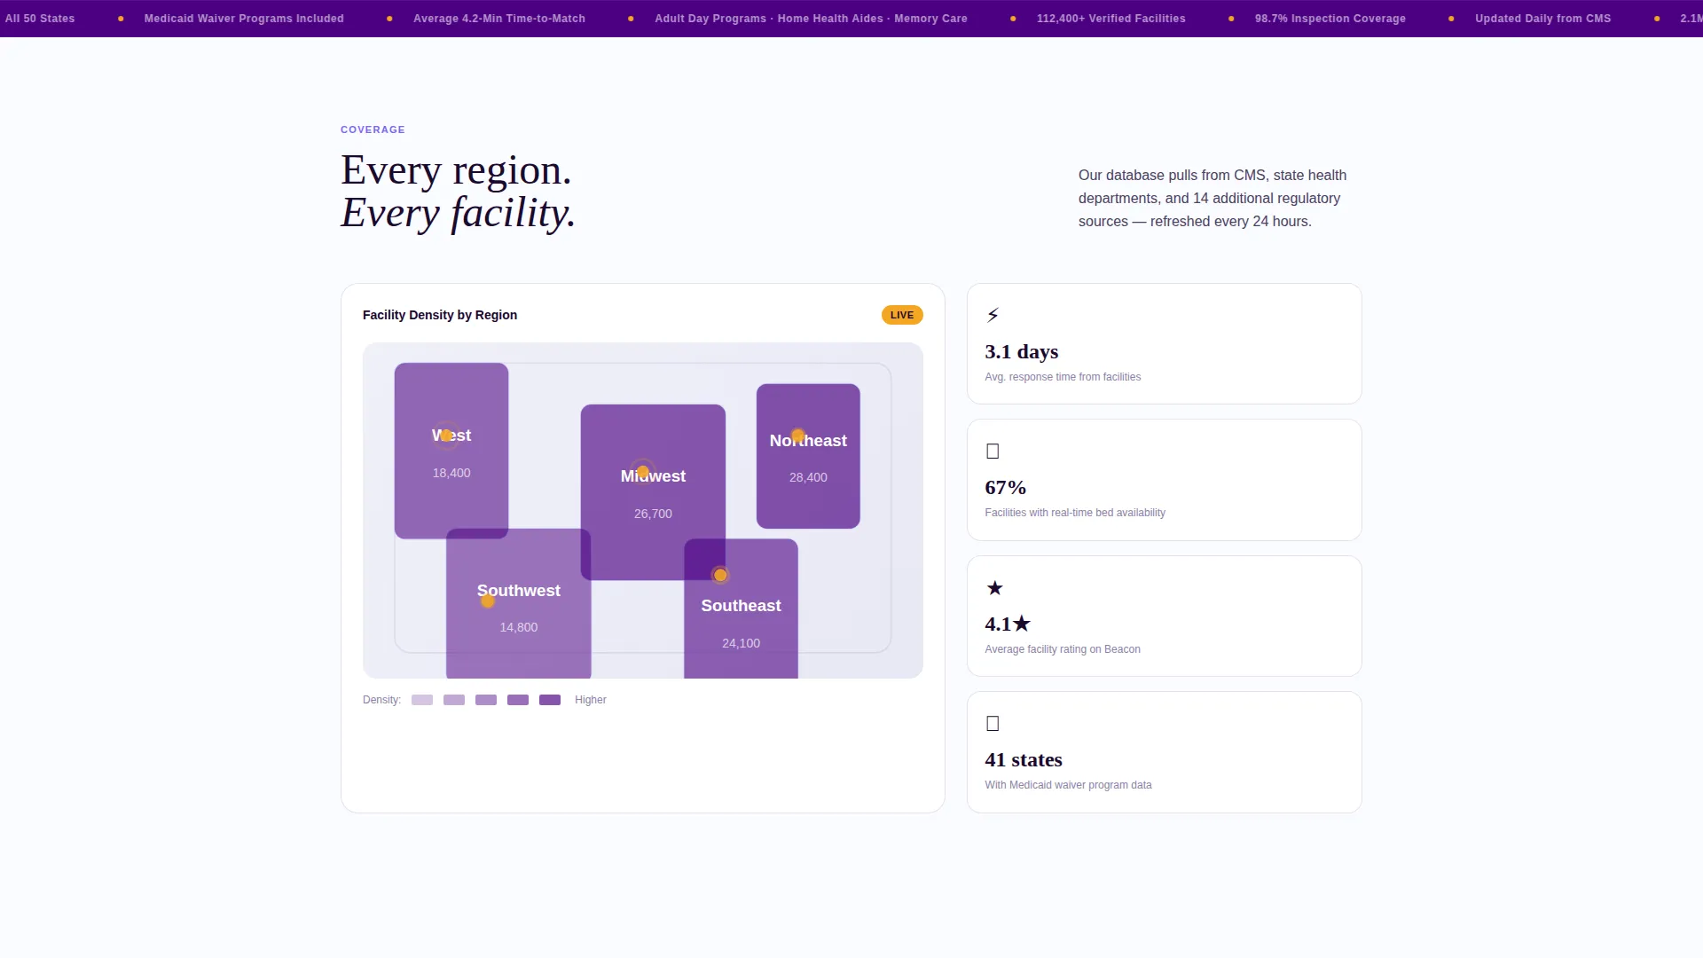The height and width of the screenshot is (958, 1703).
Task: Click the darkest density legend swatch
Action: click(x=550, y=700)
